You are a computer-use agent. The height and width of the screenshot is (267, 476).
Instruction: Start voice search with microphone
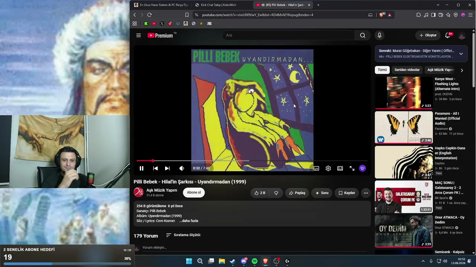coord(379,35)
